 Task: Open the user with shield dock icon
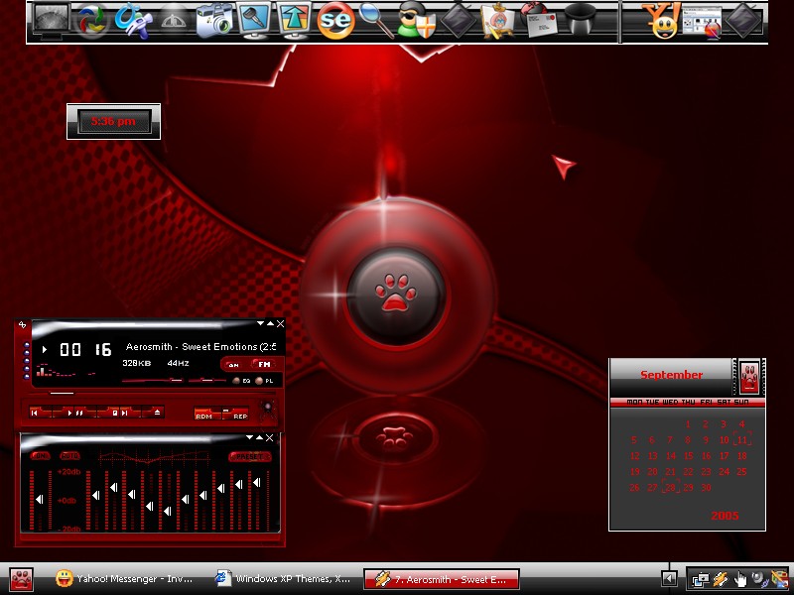(x=416, y=21)
